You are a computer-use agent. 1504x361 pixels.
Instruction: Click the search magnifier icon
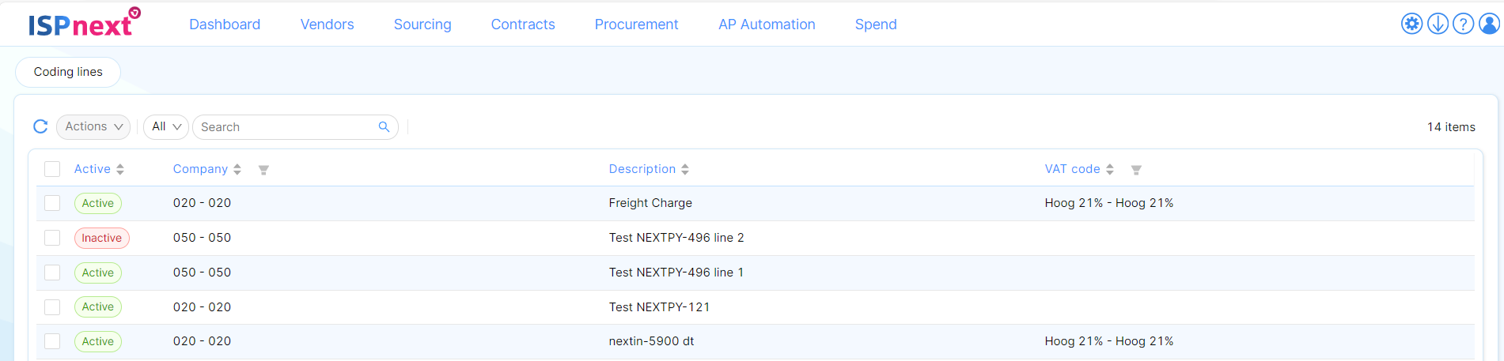point(384,126)
